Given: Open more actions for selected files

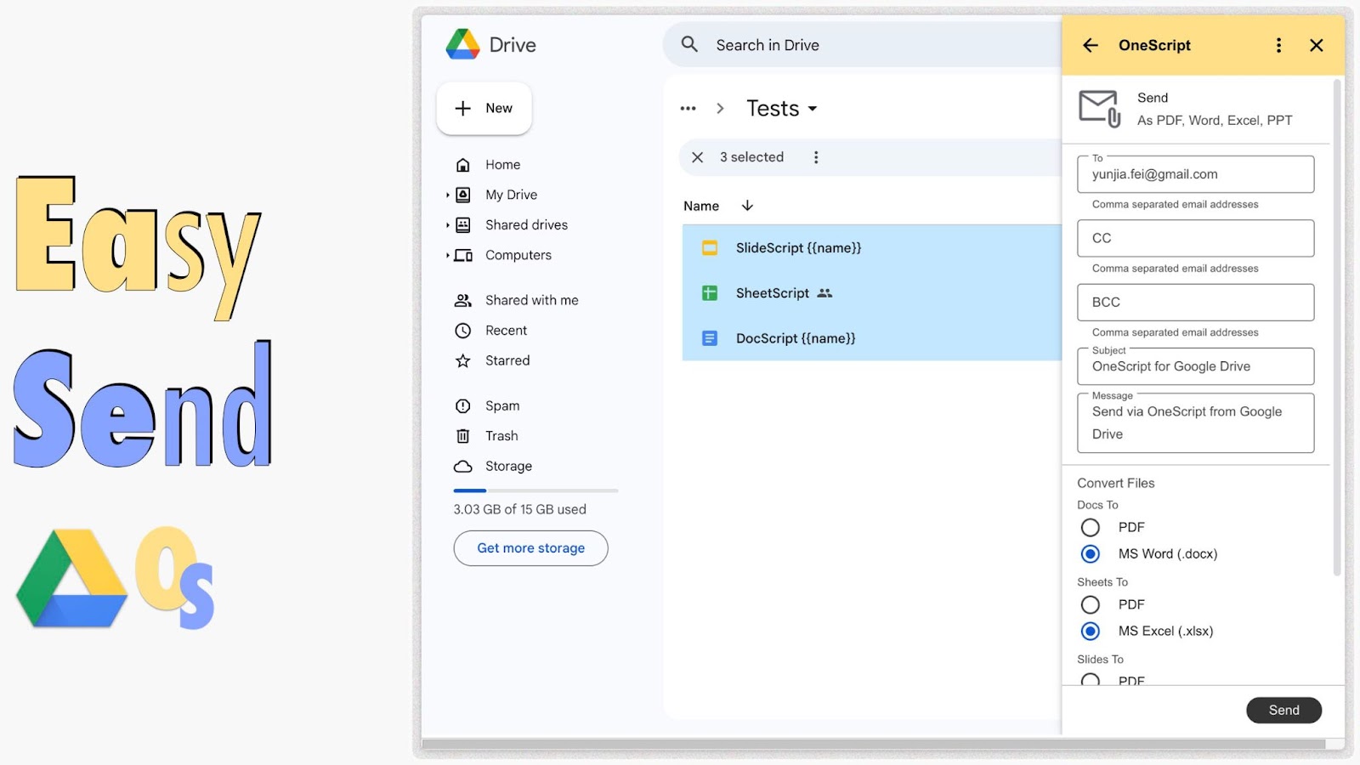Looking at the screenshot, I should (816, 157).
